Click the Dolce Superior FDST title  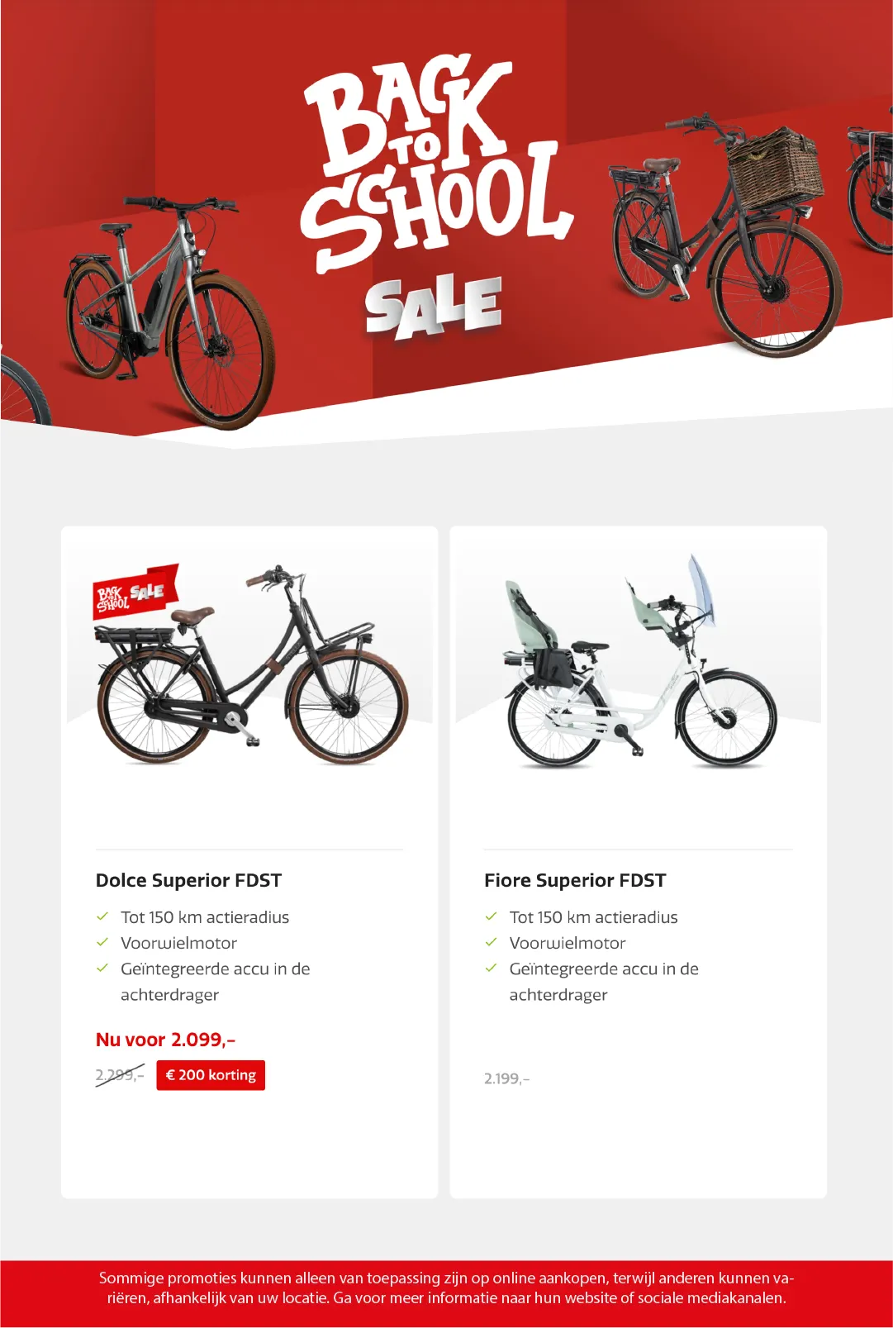click(188, 880)
